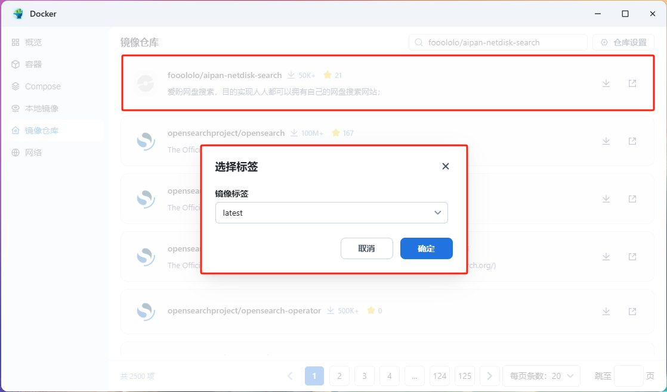This screenshot has width=667, height=392.
Task: Focus the repository search field
Action: click(x=498, y=42)
